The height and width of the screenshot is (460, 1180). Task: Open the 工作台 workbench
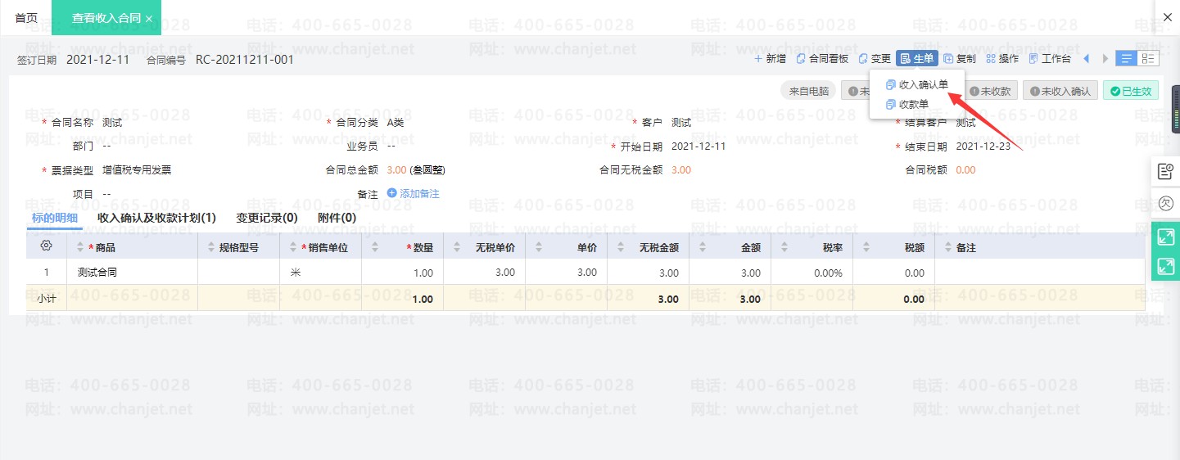click(x=1050, y=59)
